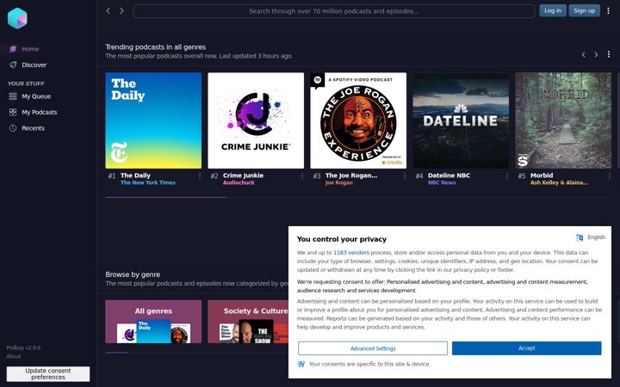This screenshot has height=387, width=620.
Task: Click the Podbay v2.9.6 version text
Action: click(23, 347)
